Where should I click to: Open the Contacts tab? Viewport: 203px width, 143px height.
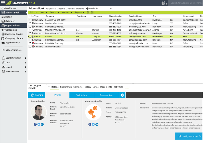78,87
